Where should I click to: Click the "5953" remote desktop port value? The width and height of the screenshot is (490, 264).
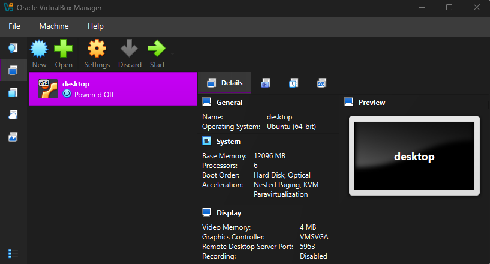(308, 247)
